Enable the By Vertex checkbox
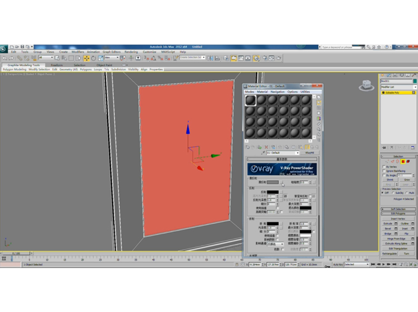 point(384,167)
